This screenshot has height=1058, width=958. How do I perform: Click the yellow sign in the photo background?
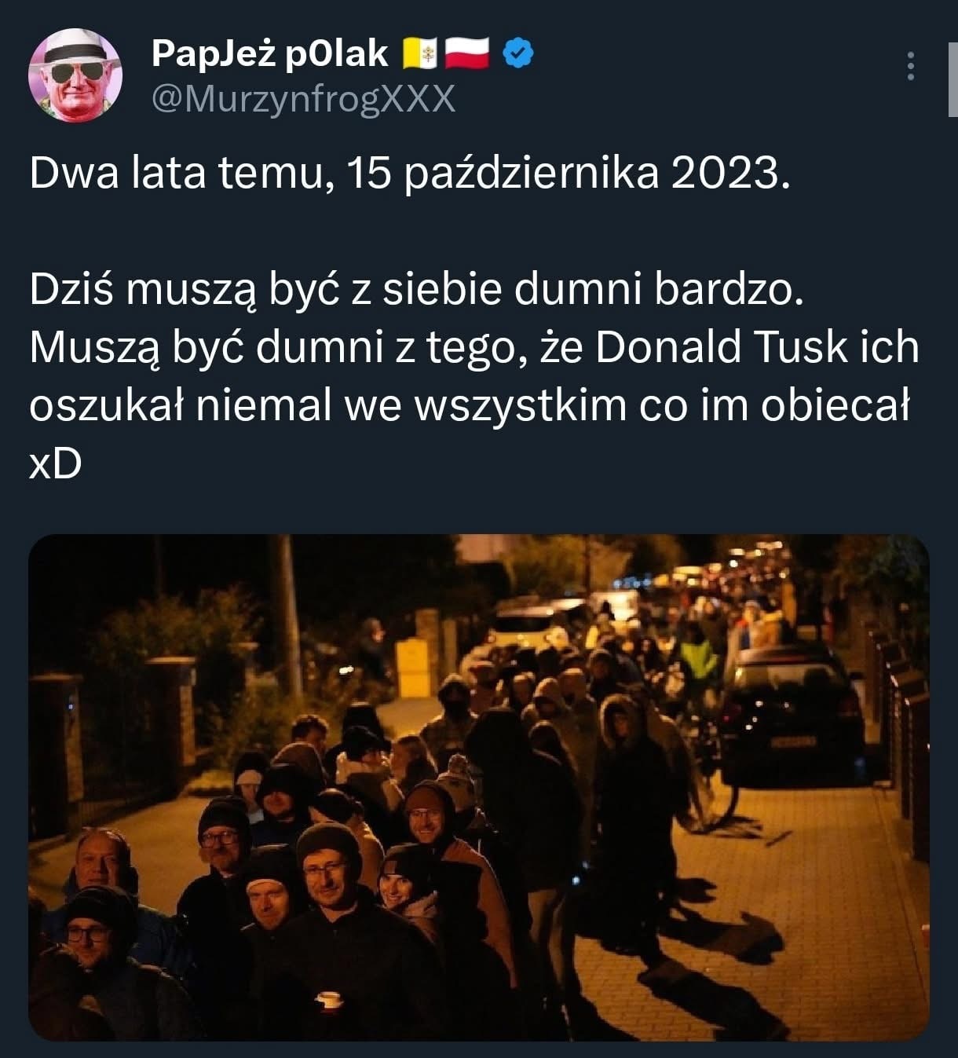pos(414,668)
